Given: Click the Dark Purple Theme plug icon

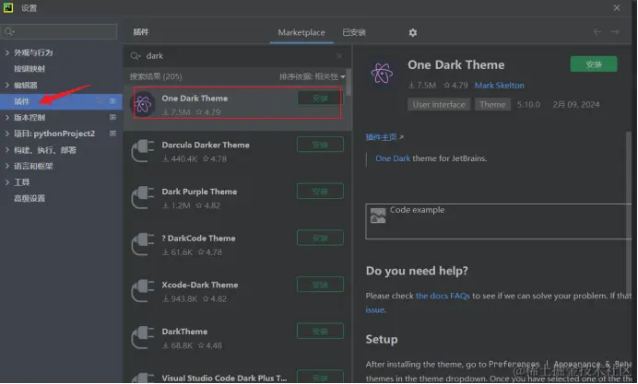Looking at the screenshot, I should [x=143, y=198].
